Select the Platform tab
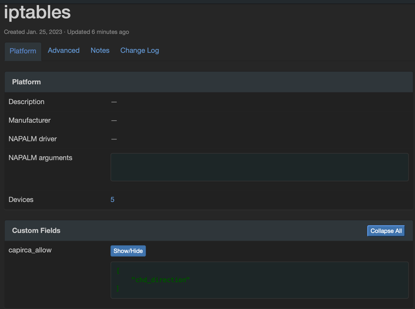 [x=23, y=51]
